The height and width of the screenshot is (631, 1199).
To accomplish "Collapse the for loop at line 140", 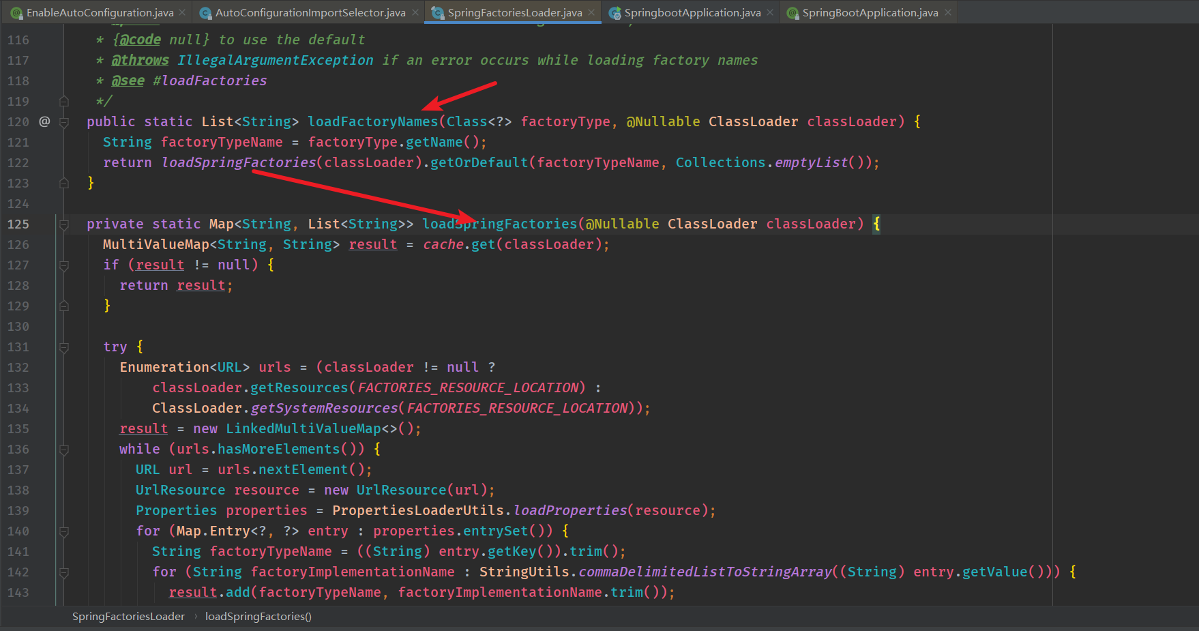I will [64, 531].
